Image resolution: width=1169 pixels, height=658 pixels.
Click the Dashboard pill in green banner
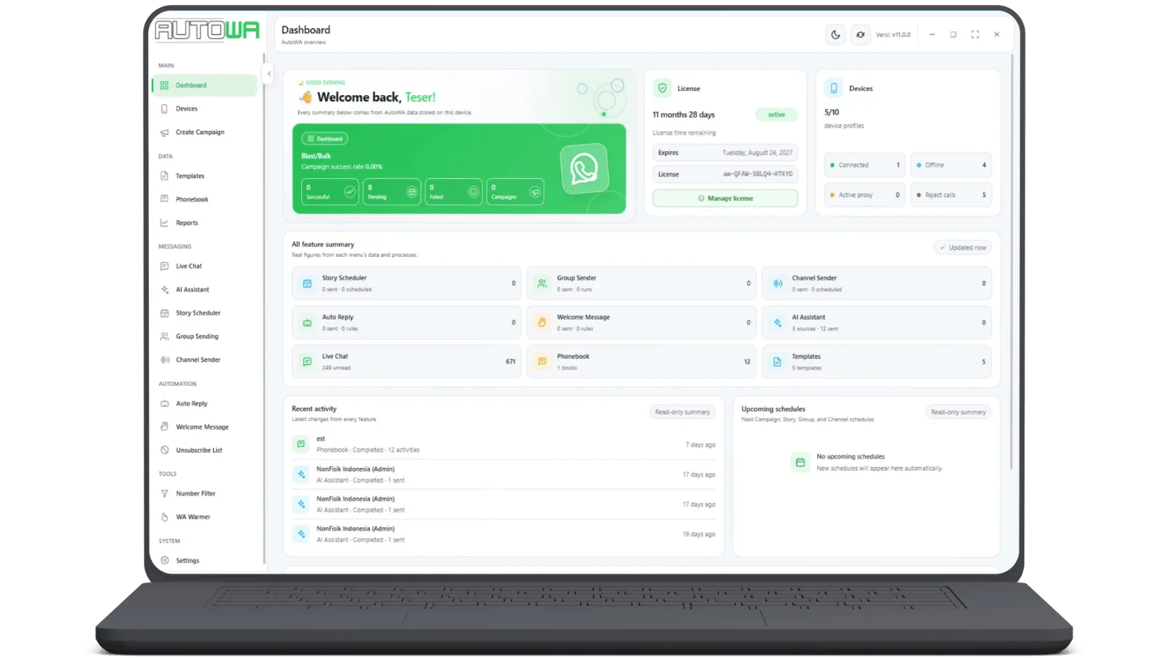click(x=324, y=138)
